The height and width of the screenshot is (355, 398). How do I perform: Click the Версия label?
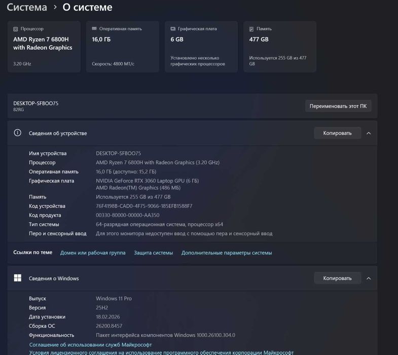coord(38,307)
